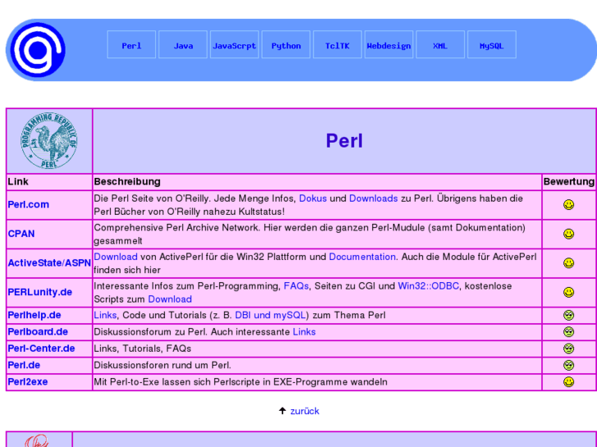This screenshot has width=597, height=447.
Task: Open the DBI und mySQL link
Action: click(270, 316)
